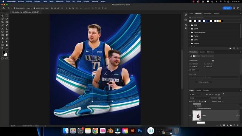Switch to the Degradados tab

point(208,14)
